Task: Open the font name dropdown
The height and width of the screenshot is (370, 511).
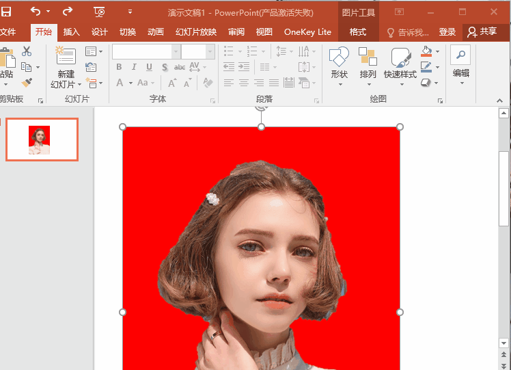Action: pyautogui.click(x=176, y=52)
